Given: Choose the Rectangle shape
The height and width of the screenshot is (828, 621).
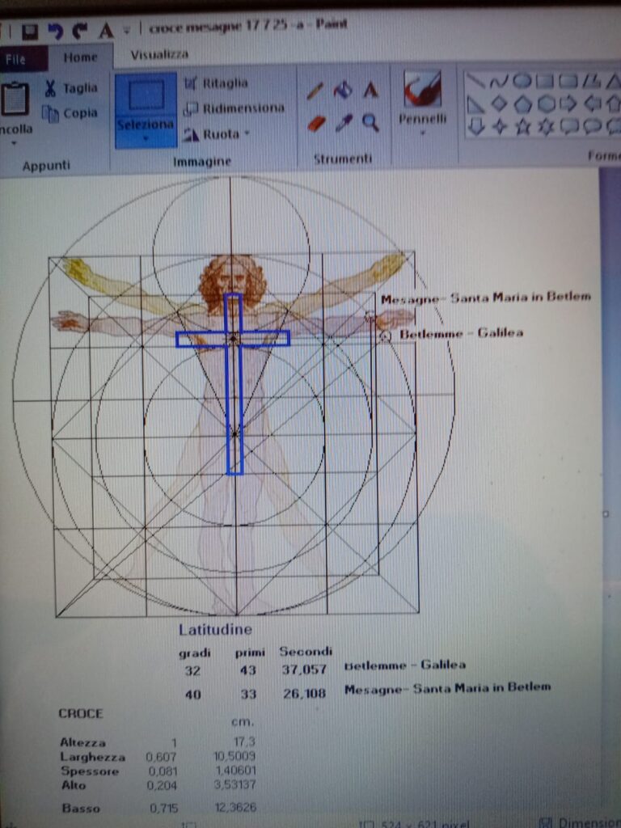Looking at the screenshot, I should (544, 80).
